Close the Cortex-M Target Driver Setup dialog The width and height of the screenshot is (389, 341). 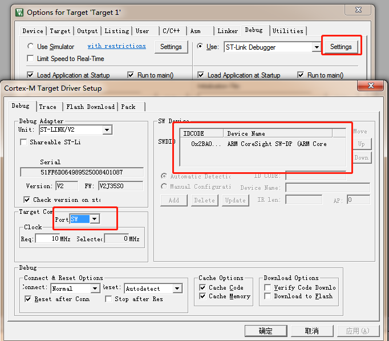(x=371, y=86)
